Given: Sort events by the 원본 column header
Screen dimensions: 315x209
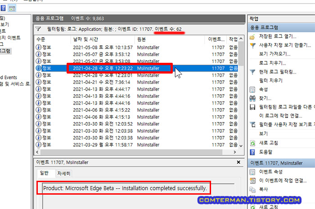Looking at the screenshot, I should click(x=170, y=39).
